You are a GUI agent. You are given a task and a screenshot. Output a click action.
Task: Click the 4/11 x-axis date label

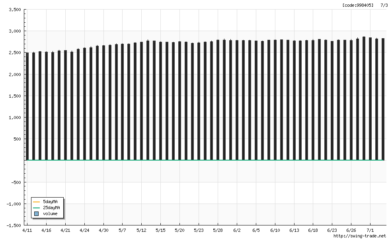[x=27, y=230]
